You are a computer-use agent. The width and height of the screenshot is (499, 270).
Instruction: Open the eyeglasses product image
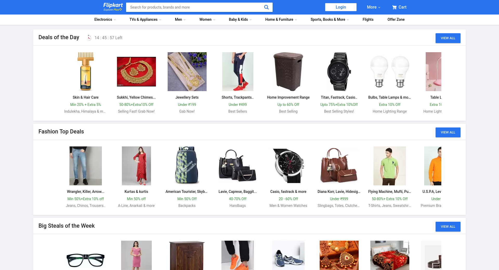click(x=86, y=260)
